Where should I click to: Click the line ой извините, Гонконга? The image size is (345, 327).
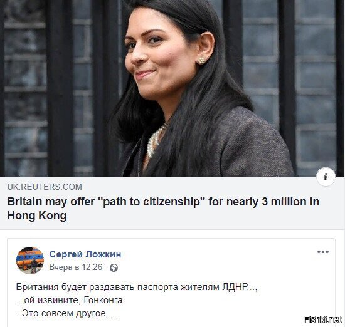70,300
